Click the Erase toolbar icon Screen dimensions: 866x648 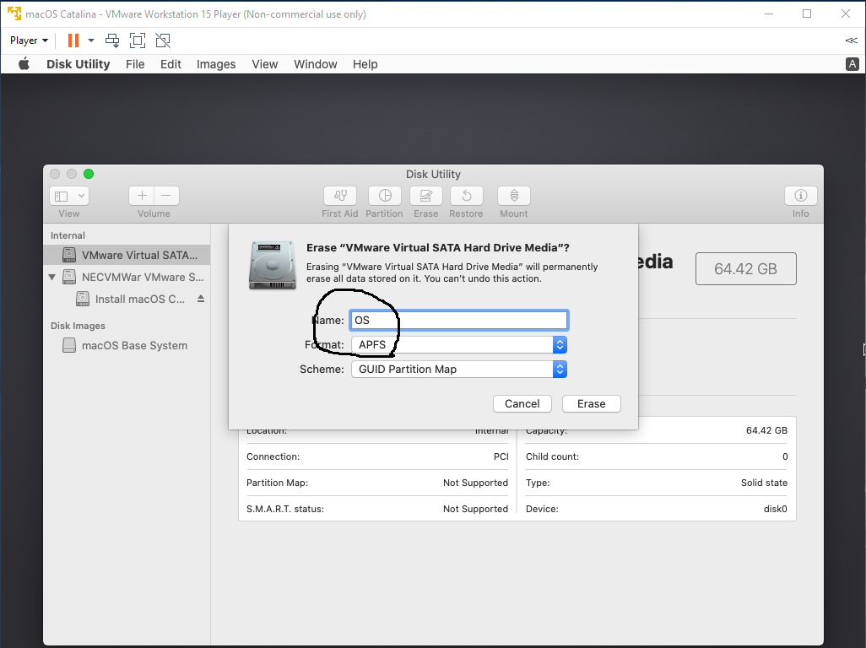point(425,196)
